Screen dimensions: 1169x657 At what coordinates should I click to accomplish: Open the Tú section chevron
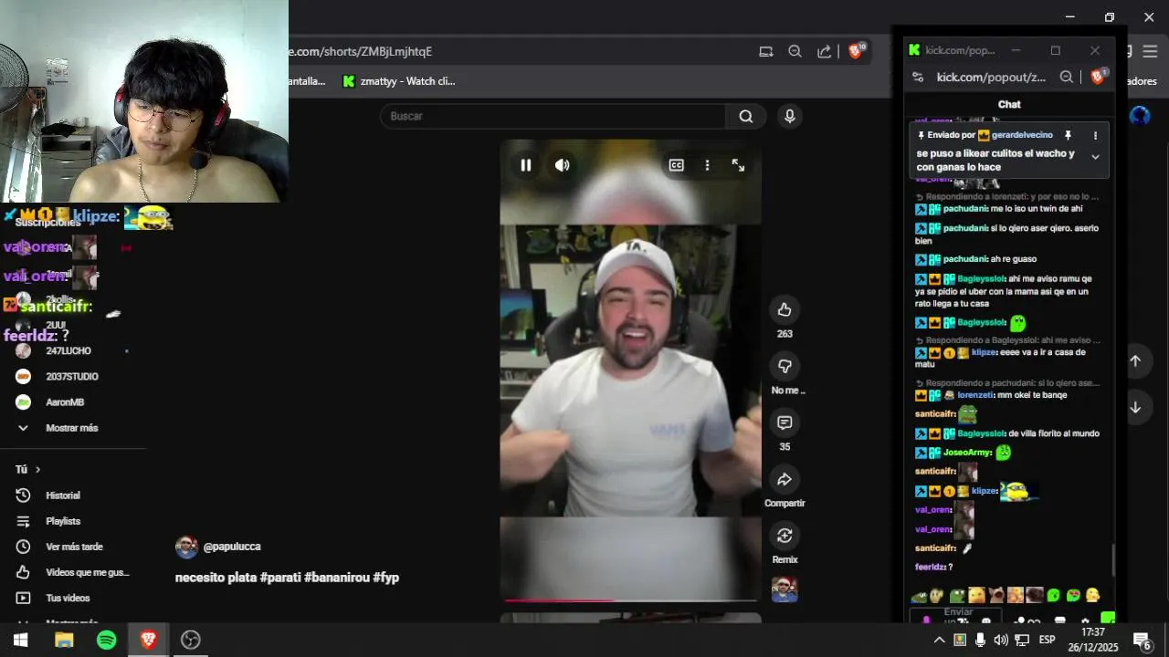pos(37,469)
